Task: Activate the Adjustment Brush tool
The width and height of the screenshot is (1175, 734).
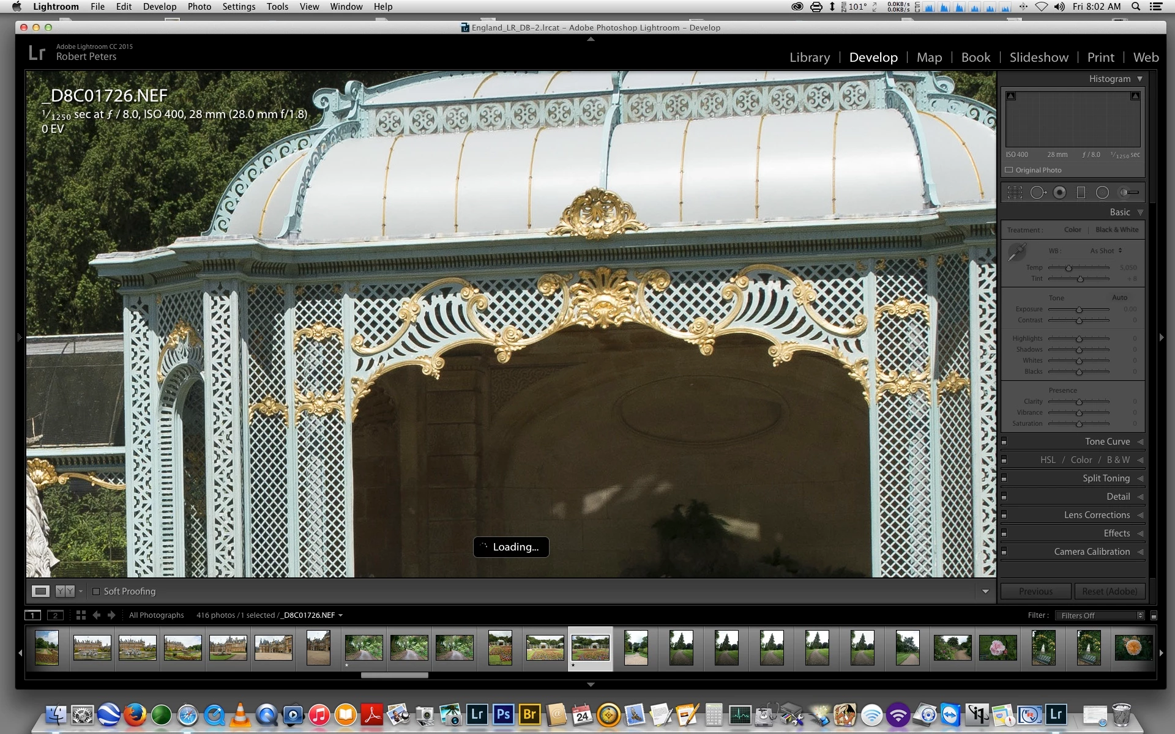Action: point(1129,193)
